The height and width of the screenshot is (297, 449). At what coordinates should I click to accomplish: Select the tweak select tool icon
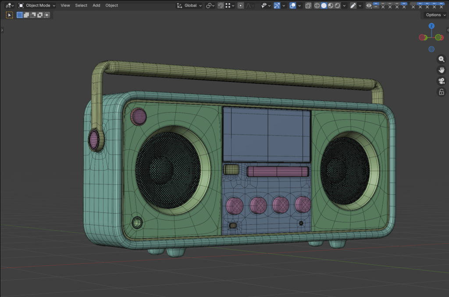[x=9, y=15]
